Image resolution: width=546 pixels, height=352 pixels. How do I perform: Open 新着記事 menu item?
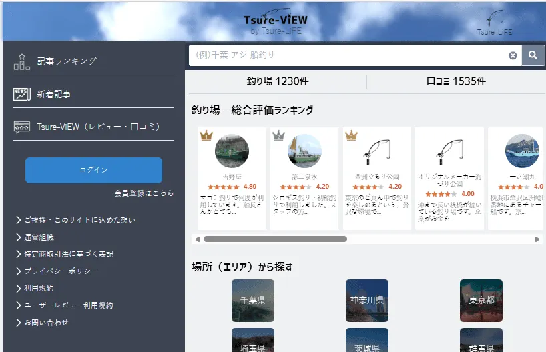93,94
